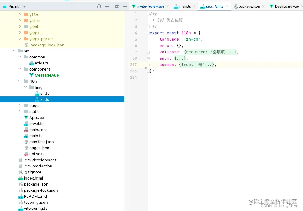
Task: Open Message.vue file
Action: tap(47, 75)
